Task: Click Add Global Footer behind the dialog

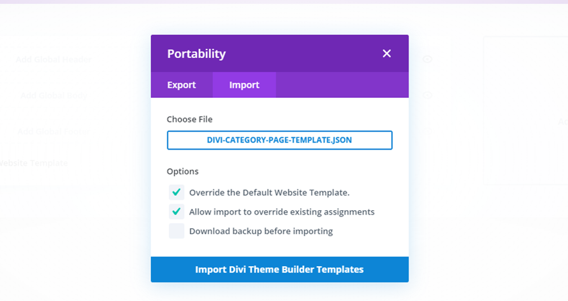Action: click(x=54, y=131)
